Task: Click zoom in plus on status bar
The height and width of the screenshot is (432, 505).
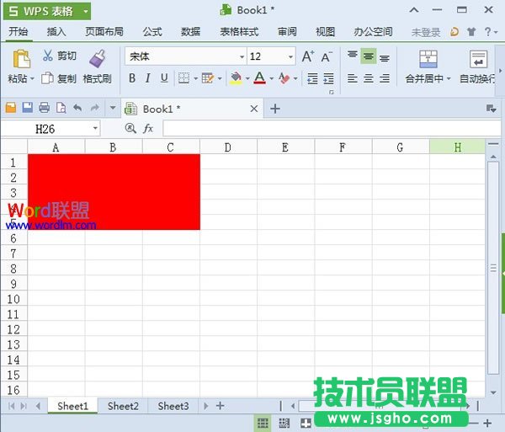Action: (487, 423)
